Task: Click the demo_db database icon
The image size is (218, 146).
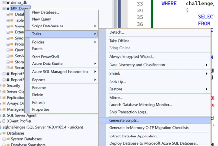Action: tap(8, 3)
